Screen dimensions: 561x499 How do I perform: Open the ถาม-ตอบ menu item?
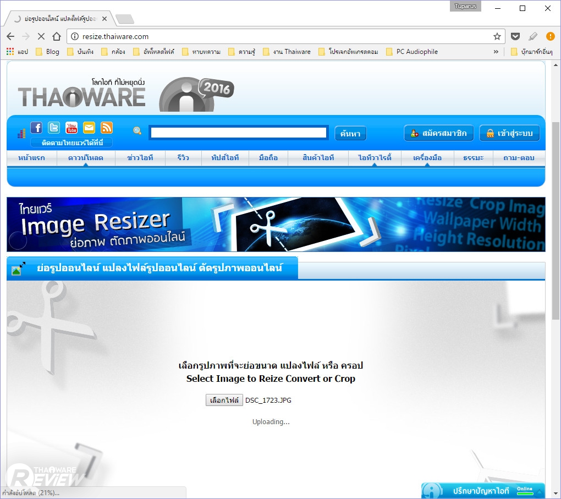point(519,158)
